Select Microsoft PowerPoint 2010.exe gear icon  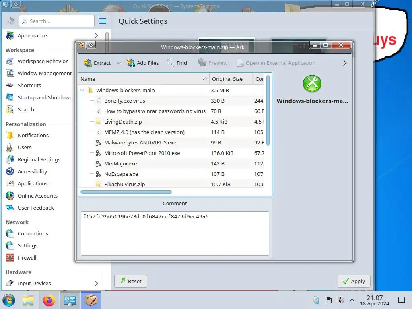[x=98, y=153]
